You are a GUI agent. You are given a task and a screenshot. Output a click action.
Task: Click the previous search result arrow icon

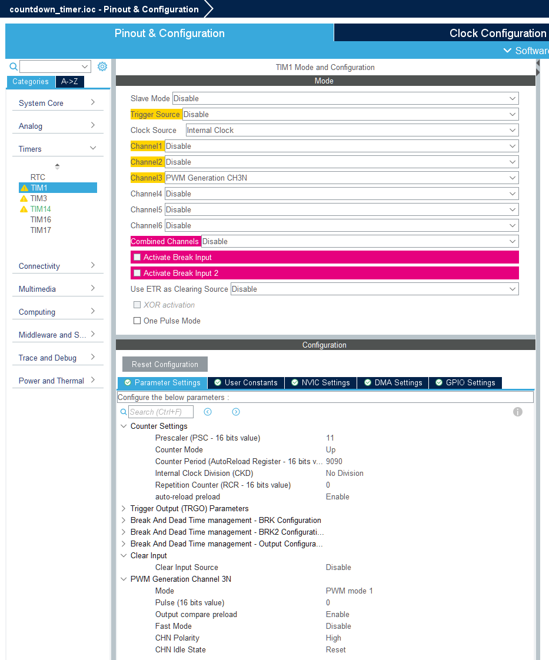tap(208, 412)
